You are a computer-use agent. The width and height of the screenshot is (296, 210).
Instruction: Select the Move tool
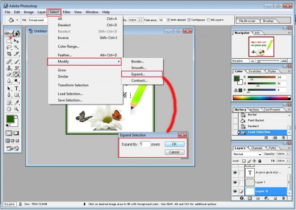(17, 41)
